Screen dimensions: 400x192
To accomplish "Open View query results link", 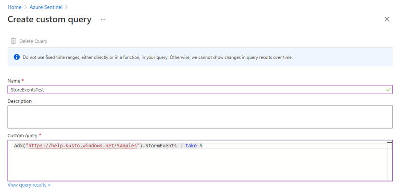I will point(29,185).
